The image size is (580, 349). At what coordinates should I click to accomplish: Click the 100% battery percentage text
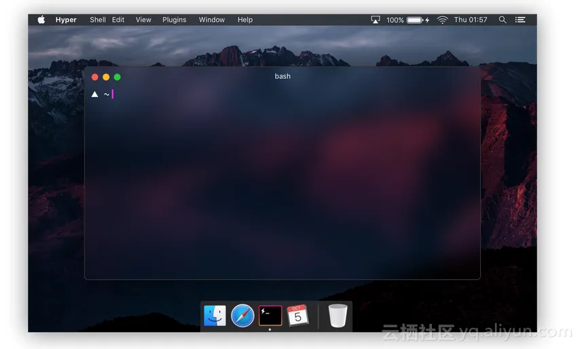coord(395,20)
